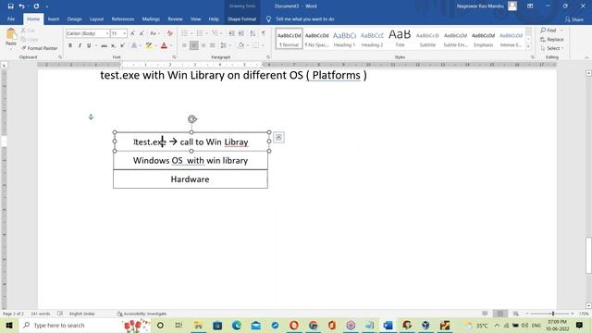Click the Type here to search box

[85, 325]
